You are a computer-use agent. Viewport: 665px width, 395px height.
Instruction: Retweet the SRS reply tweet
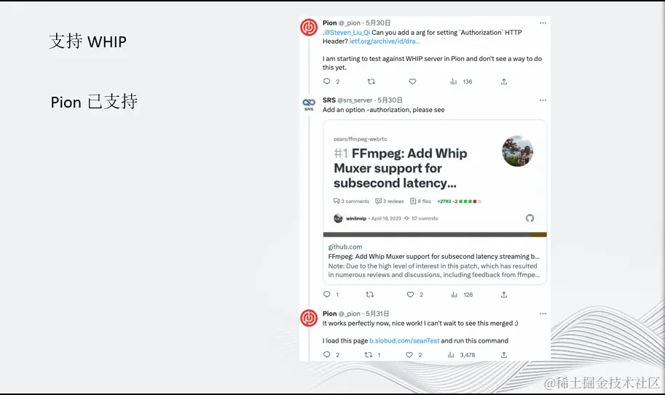370,295
